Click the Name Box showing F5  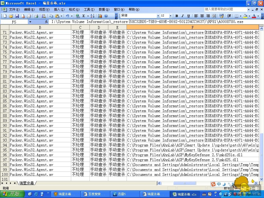[14, 22]
